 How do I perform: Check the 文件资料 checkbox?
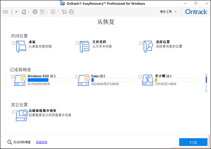click(77, 43)
